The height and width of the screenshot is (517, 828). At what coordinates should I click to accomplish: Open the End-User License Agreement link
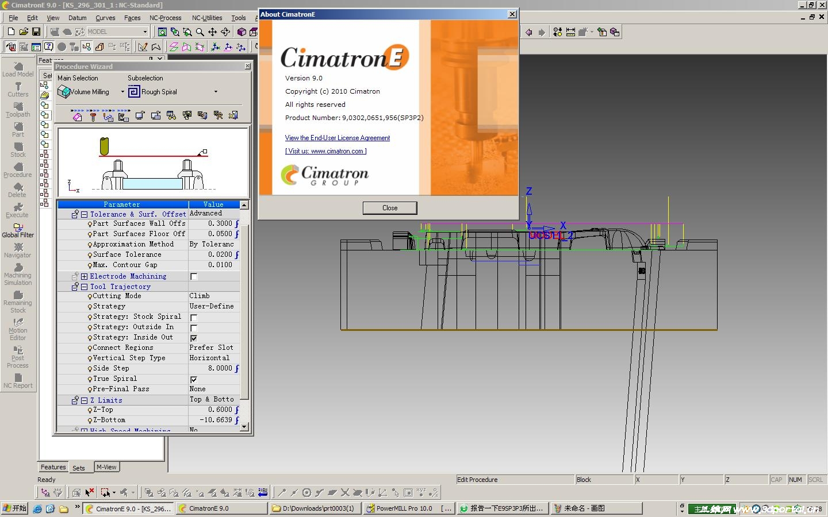click(337, 138)
